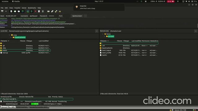The width and height of the screenshot is (198, 111).
Task: Open Remote site path dropdown
Action: point(196,31)
